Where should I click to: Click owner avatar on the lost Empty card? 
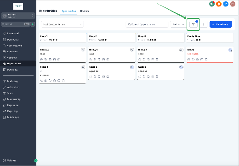click(x=230, y=50)
